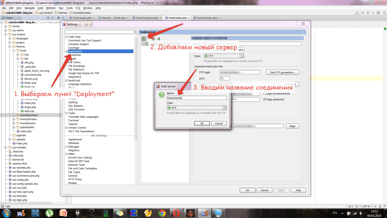This screenshot has width=387, height=218.
Task: Hide the Project panel with hide icon
Action: pos(64,18)
